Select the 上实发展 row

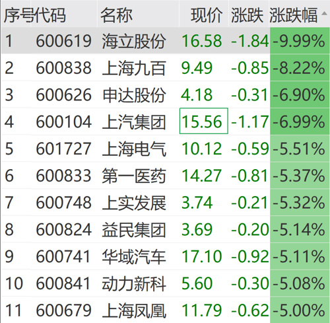tap(165, 202)
